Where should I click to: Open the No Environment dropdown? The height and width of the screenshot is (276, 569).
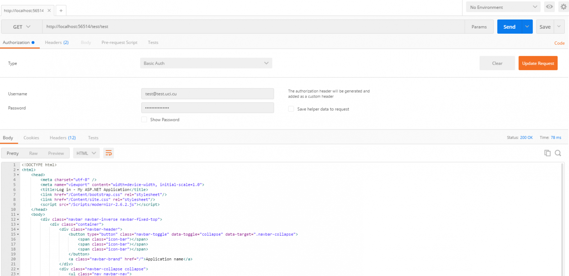503,7
